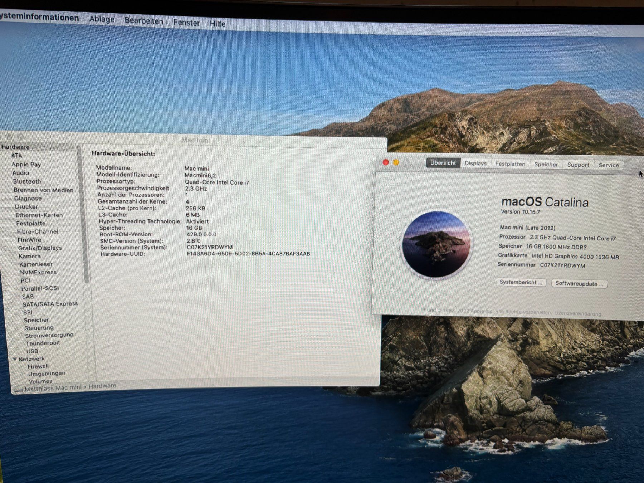
Task: Minimize the About This Mac window
Action: [396, 162]
